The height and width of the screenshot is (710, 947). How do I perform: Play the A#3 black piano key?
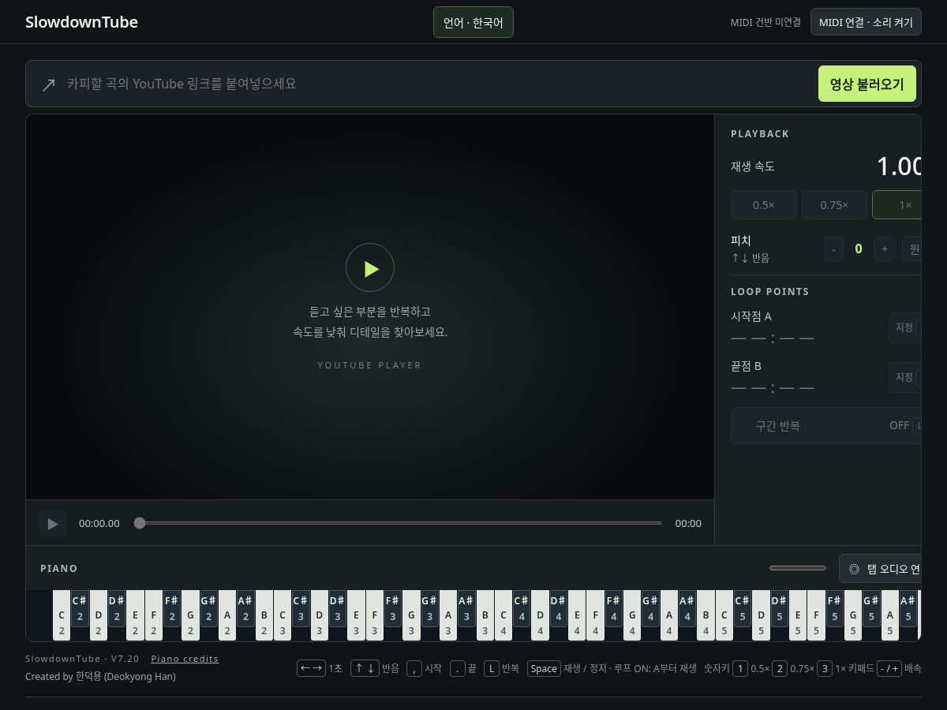pyautogui.click(x=466, y=608)
